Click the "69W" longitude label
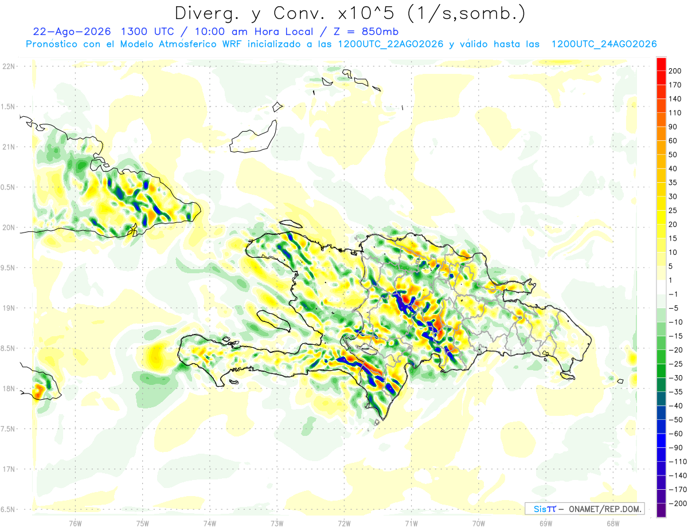This screenshot has height=531, width=688. tap(546, 524)
